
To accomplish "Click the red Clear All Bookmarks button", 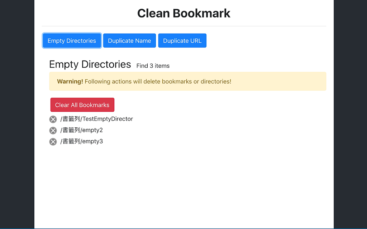I will 82,105.
